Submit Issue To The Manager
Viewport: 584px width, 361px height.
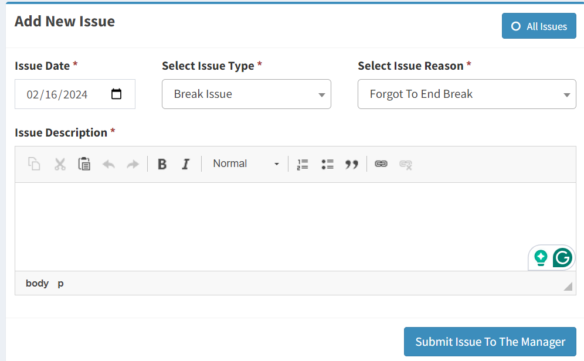(x=490, y=342)
